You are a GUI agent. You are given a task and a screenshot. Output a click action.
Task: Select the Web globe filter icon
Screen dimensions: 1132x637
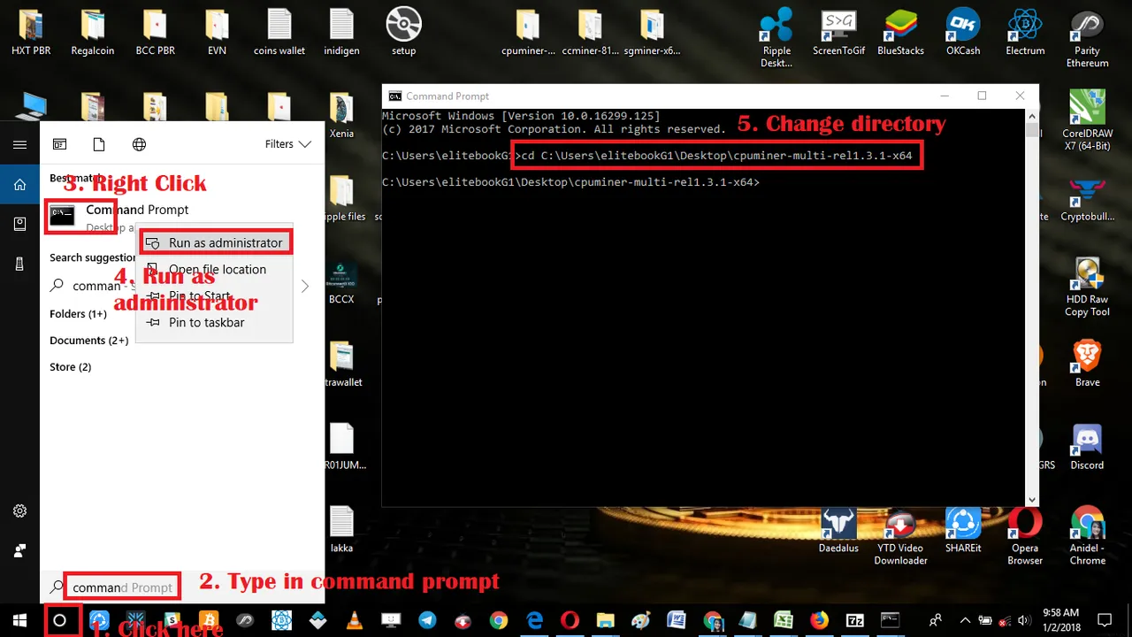(139, 144)
